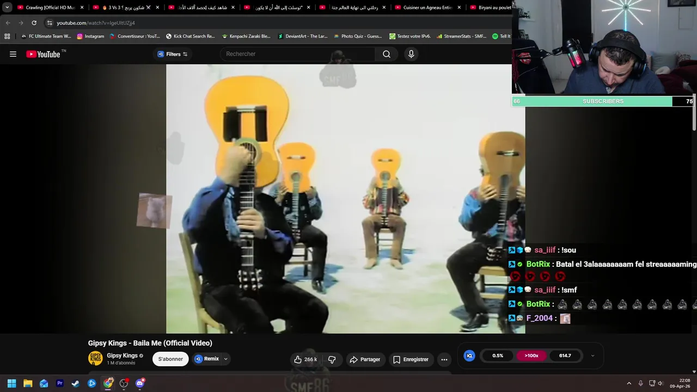The height and width of the screenshot is (392, 697).
Task: Click the Partager share button
Action: point(365,359)
